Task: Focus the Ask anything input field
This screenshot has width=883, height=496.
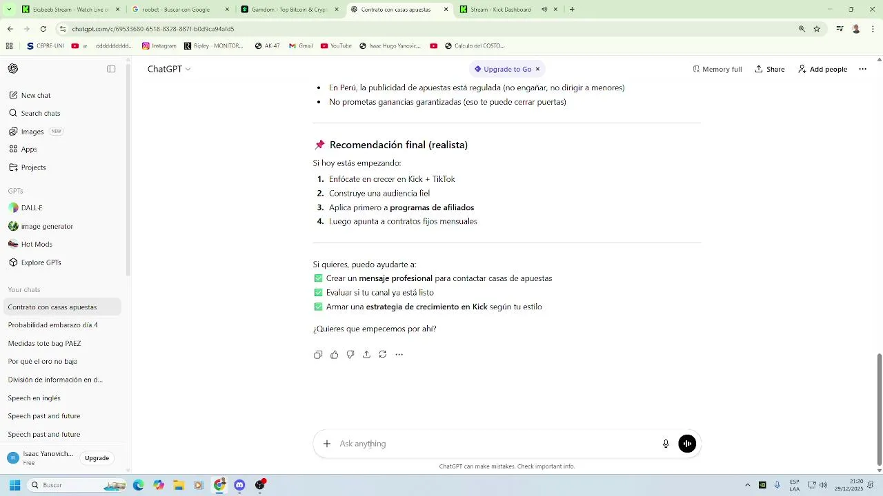Action: tap(497, 444)
